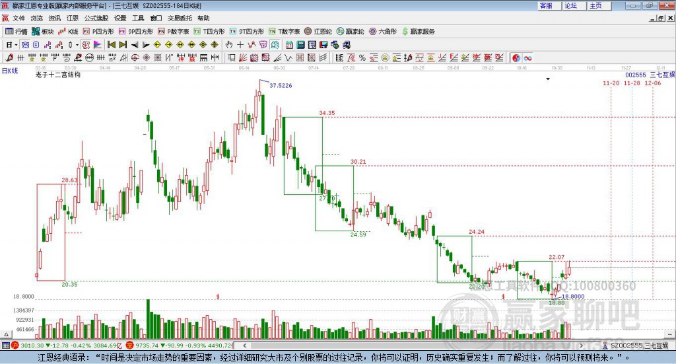Screen dimensions: 676x364
Task: Select the Gann fan lines tool
Action: click(243, 57)
